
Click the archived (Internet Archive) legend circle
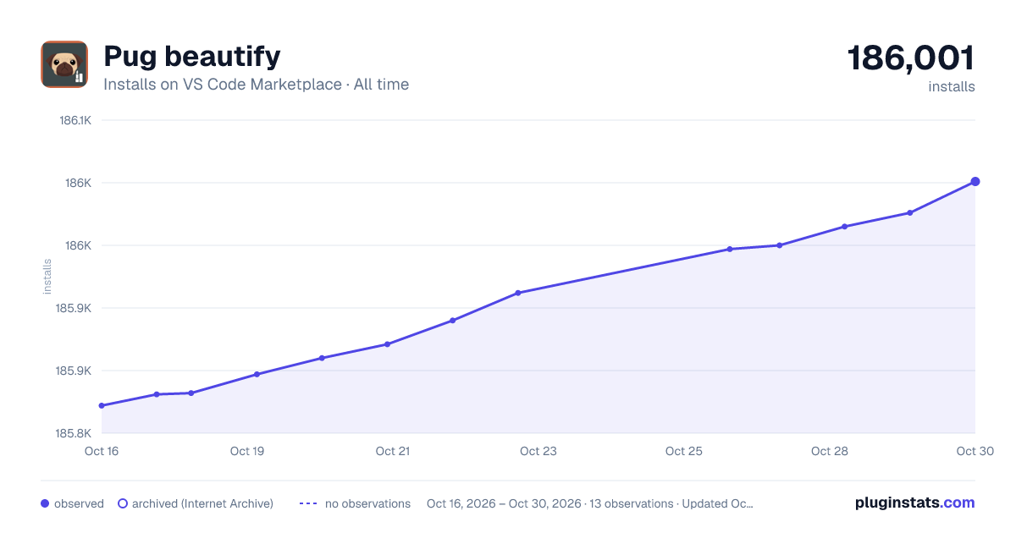tap(123, 503)
